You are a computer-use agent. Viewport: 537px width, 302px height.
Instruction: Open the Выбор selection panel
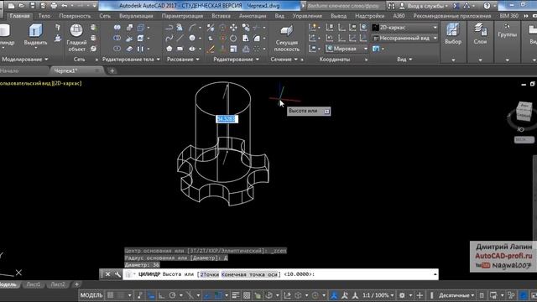453,34
